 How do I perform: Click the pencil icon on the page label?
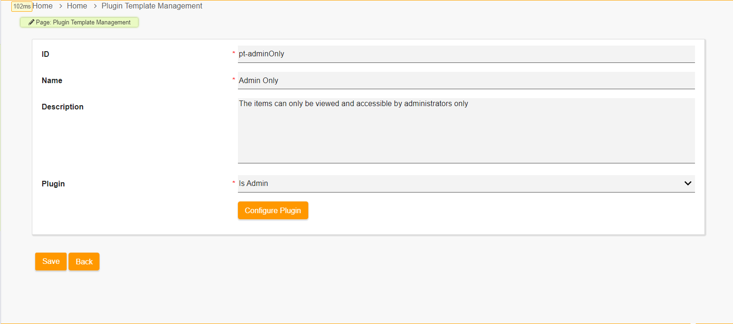(31, 23)
